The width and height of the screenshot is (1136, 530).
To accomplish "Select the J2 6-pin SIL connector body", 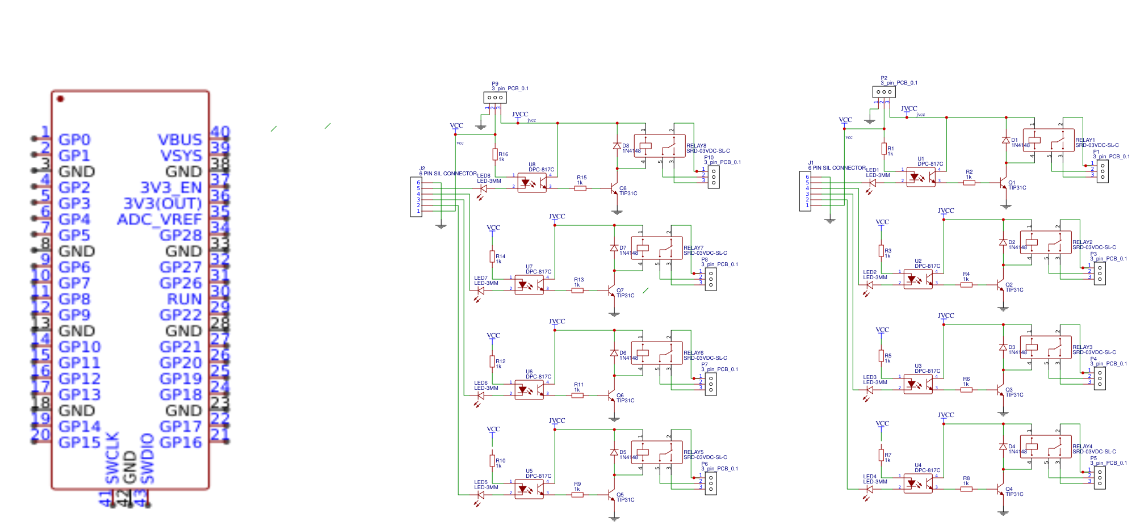I will tap(416, 197).
